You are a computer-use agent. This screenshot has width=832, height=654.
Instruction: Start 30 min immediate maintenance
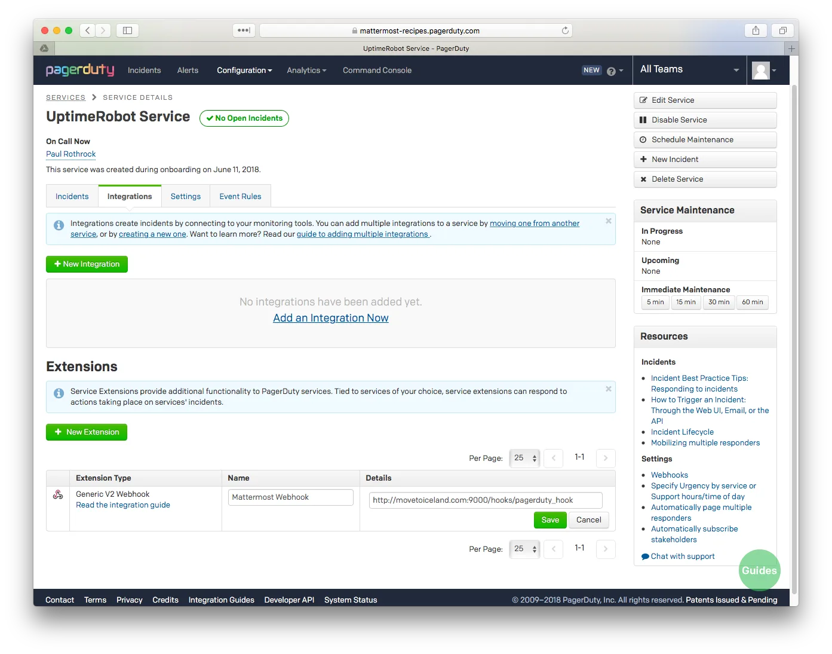719,302
